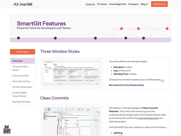Open Conflict Resolution sidebar link
This screenshot has height=136, width=181.
(x=22, y=87)
